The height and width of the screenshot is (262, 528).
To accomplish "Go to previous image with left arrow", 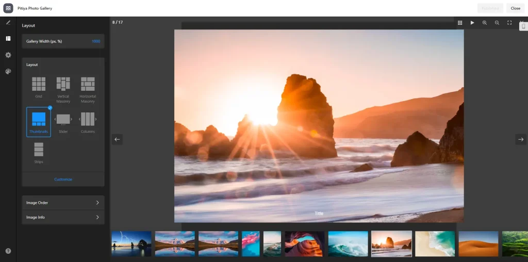I will (117, 139).
